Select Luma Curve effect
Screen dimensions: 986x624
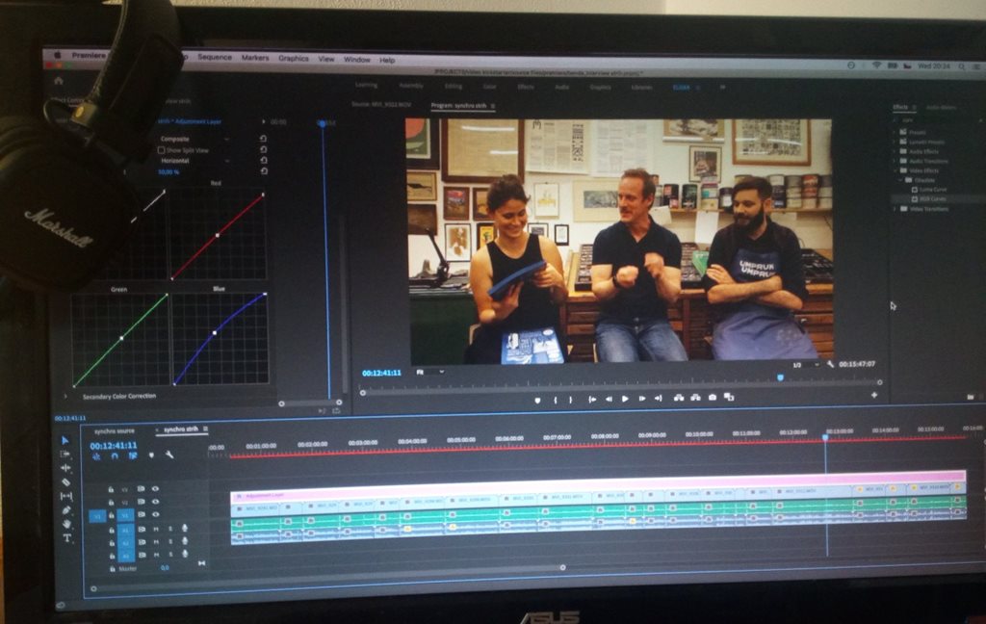tap(932, 190)
